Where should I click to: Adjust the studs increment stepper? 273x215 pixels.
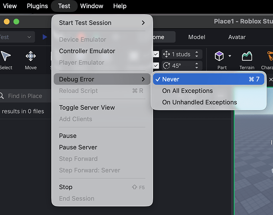(197, 54)
